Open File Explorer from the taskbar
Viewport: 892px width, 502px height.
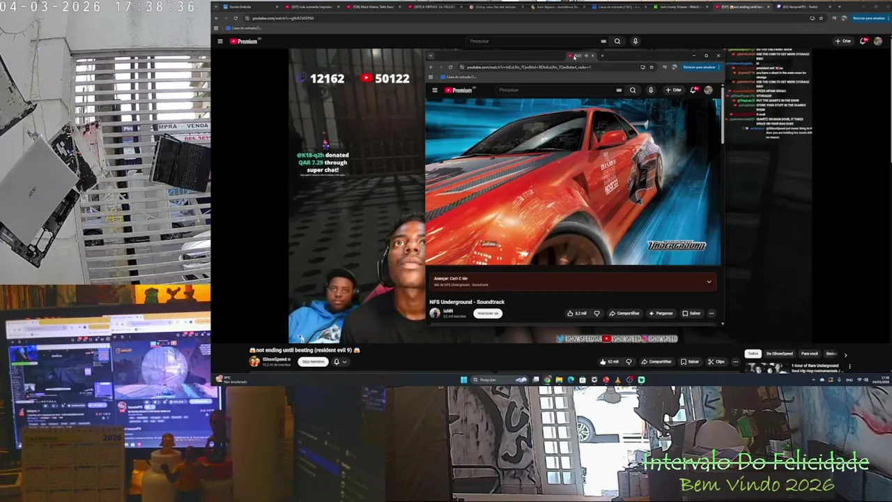pyautogui.click(x=559, y=380)
